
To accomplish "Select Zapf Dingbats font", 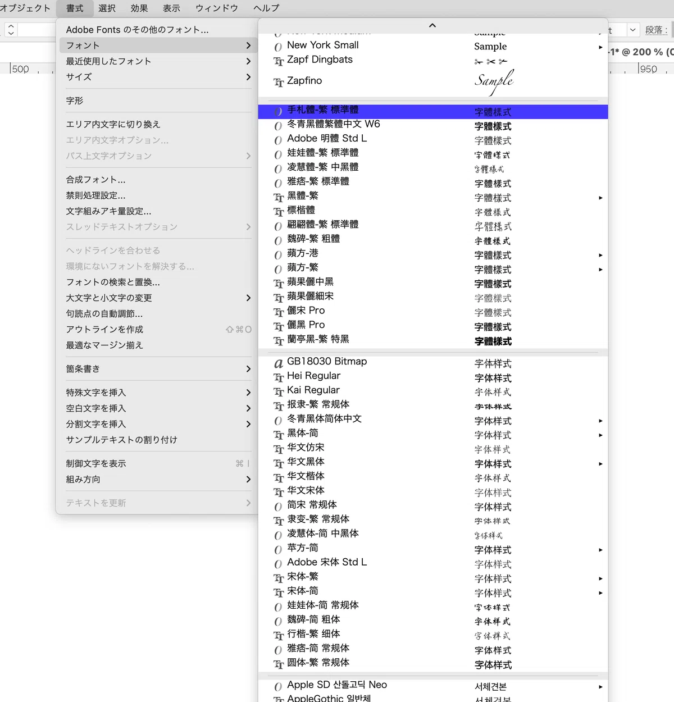I will point(432,60).
